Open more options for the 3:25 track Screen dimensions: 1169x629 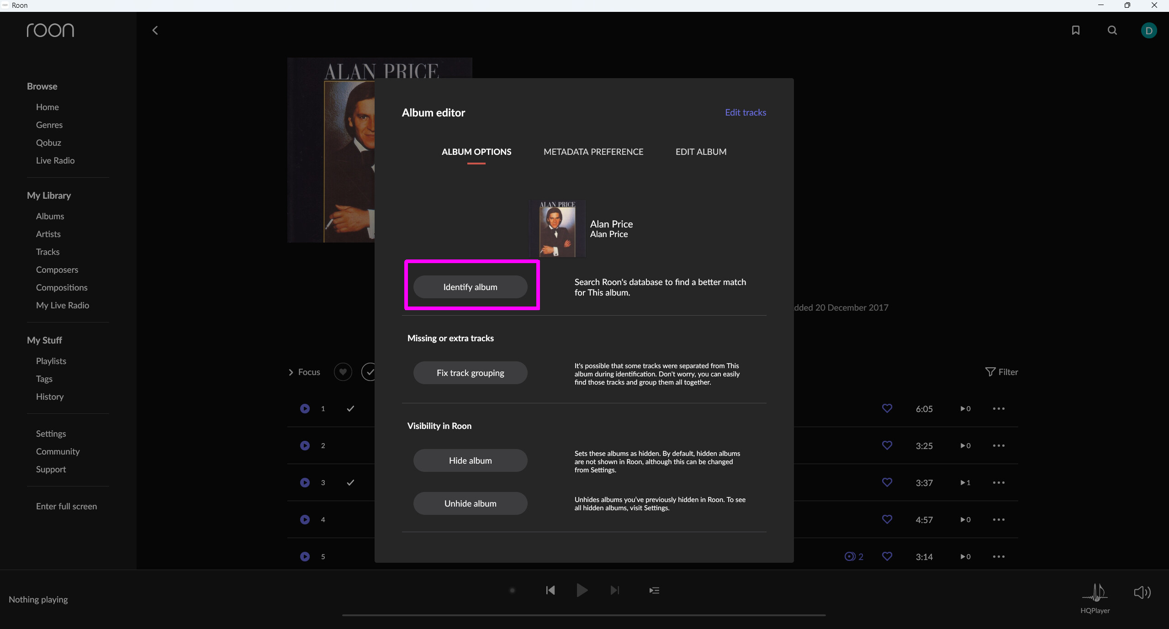coord(999,445)
